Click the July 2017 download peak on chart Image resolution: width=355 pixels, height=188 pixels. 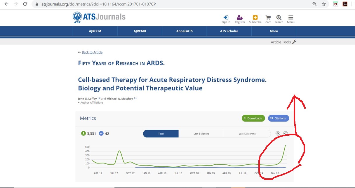[119, 151]
